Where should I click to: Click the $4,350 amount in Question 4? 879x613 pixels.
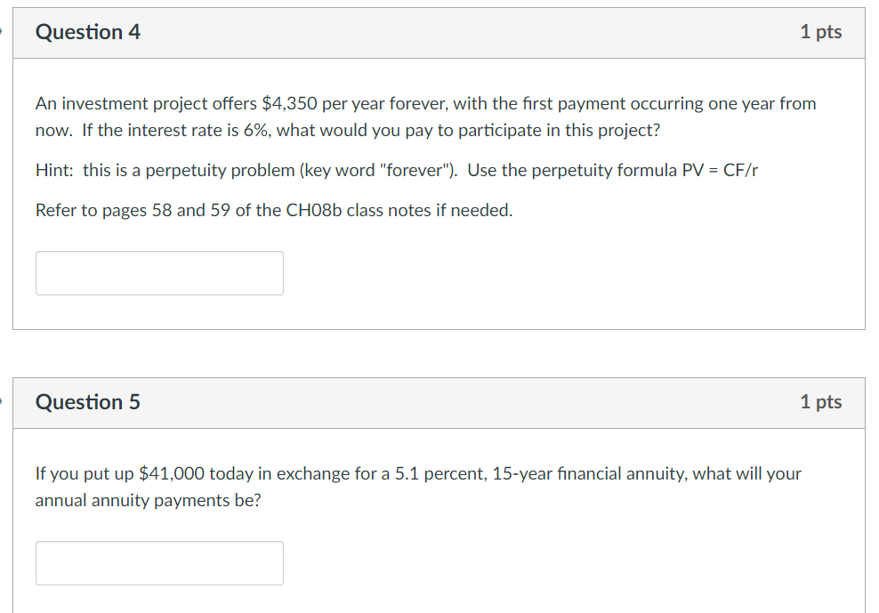tap(289, 103)
